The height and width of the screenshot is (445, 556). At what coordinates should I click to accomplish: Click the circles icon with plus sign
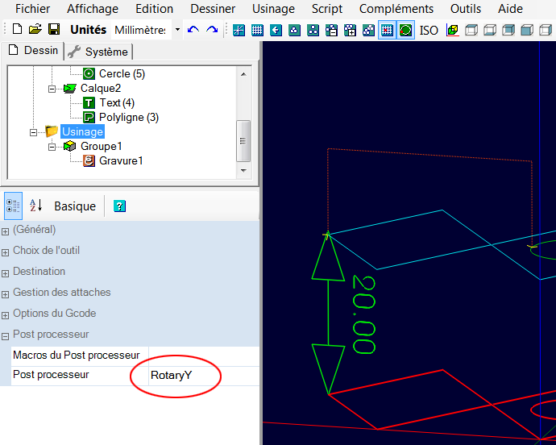click(350, 30)
